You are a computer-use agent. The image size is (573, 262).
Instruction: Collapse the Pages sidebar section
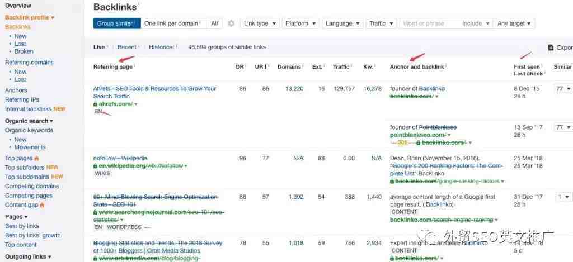pyautogui.click(x=16, y=217)
